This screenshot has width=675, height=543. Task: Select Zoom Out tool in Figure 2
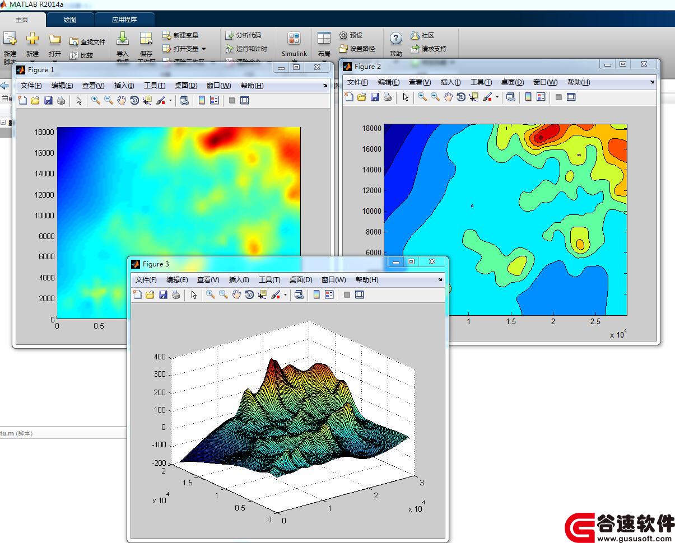[435, 97]
